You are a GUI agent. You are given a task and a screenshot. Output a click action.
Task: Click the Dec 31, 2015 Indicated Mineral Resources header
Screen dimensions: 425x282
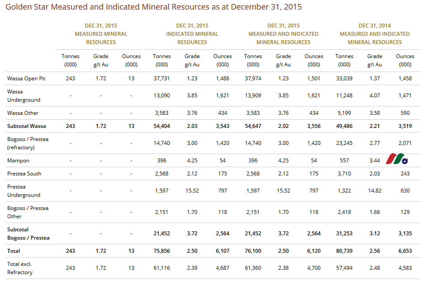[x=192, y=34]
